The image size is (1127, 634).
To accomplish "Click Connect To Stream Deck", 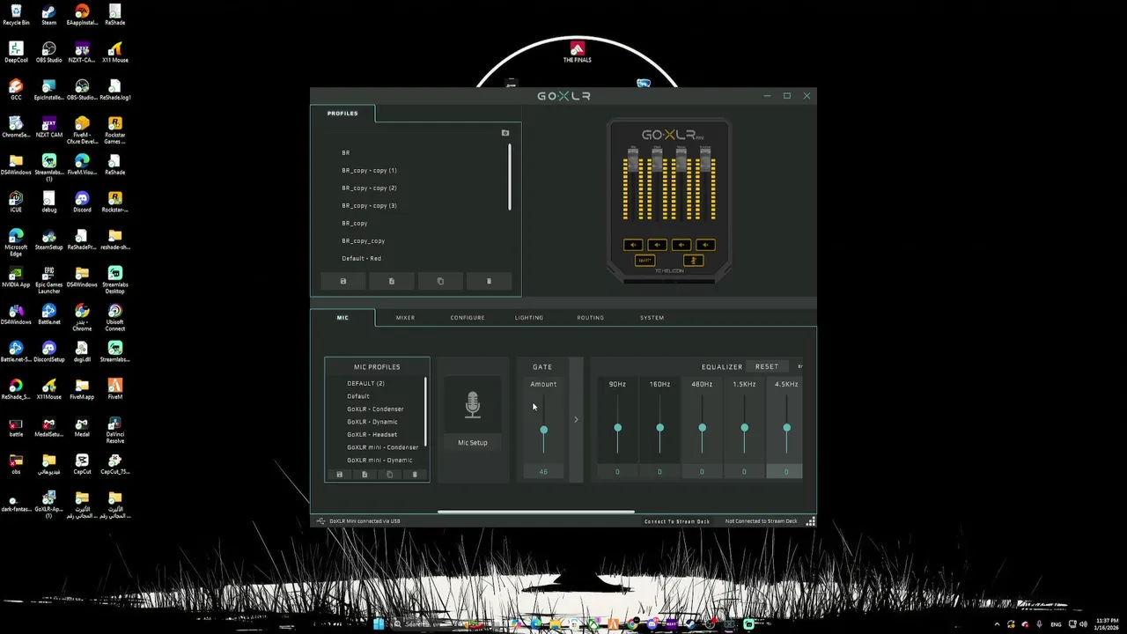I will pyautogui.click(x=677, y=521).
